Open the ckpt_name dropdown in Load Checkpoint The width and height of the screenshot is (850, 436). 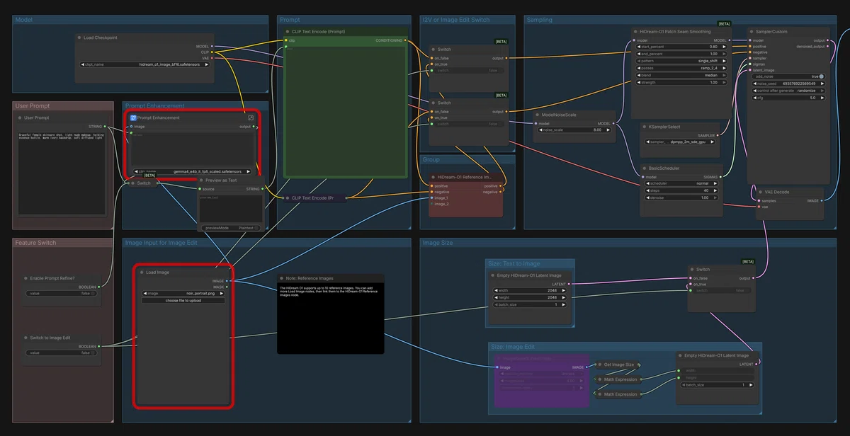pyautogui.click(x=144, y=64)
